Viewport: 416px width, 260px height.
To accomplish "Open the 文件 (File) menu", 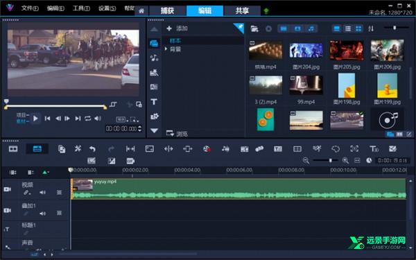I will point(30,8).
